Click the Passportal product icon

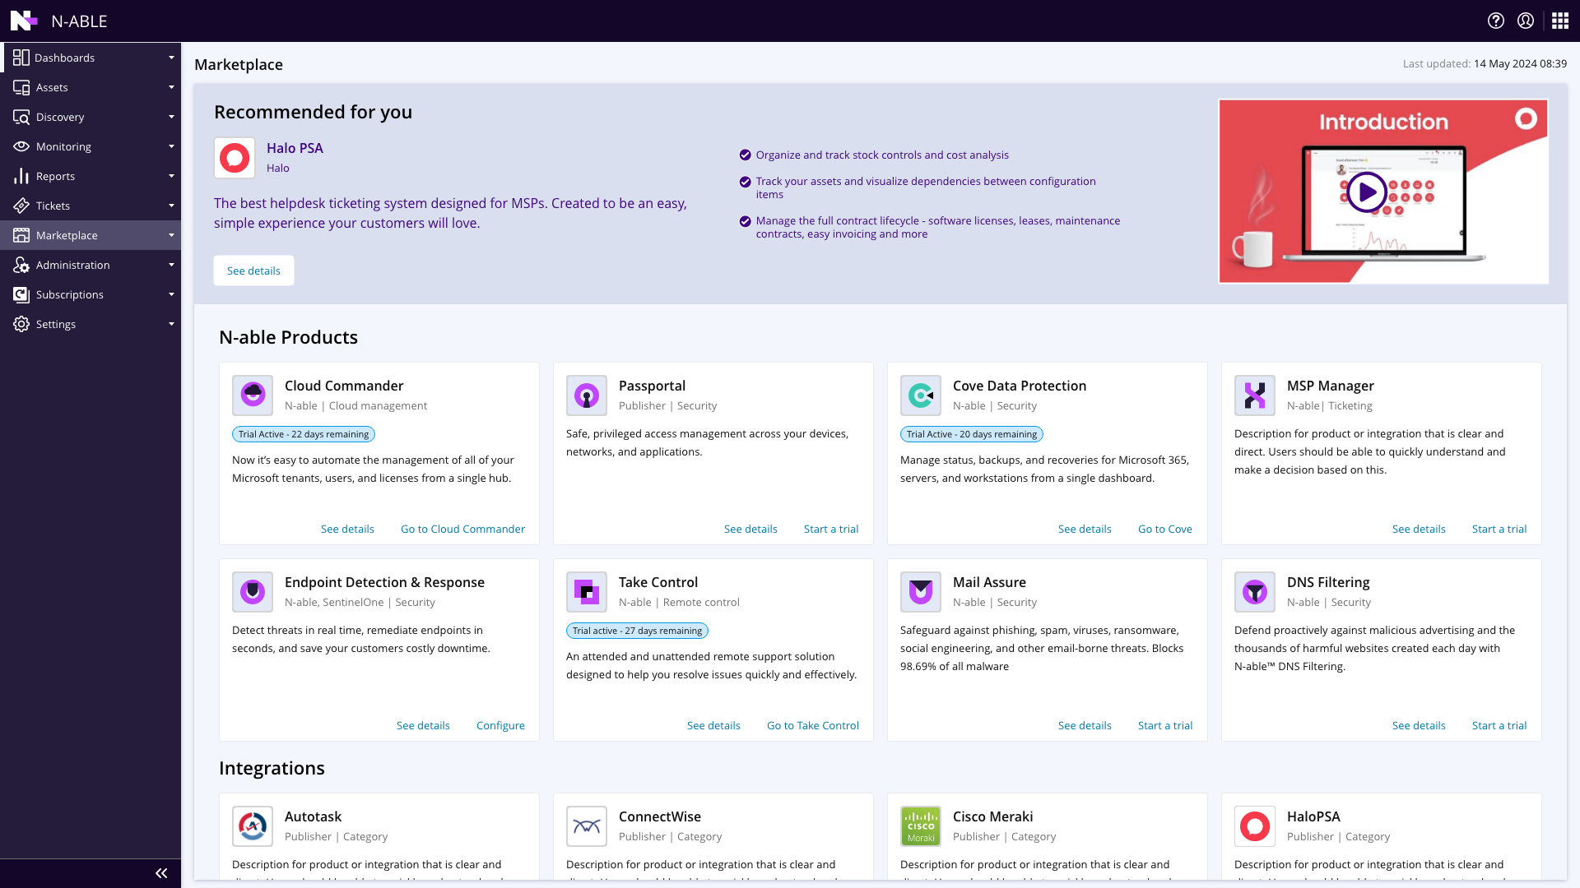[x=587, y=395]
